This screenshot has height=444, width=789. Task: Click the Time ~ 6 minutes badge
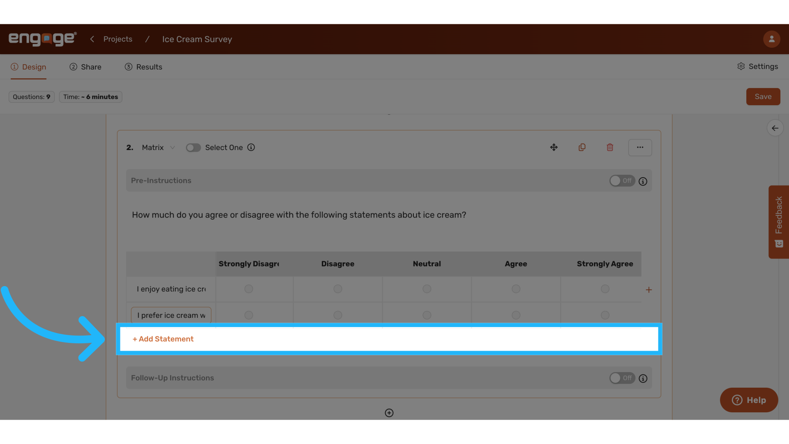pos(91,97)
